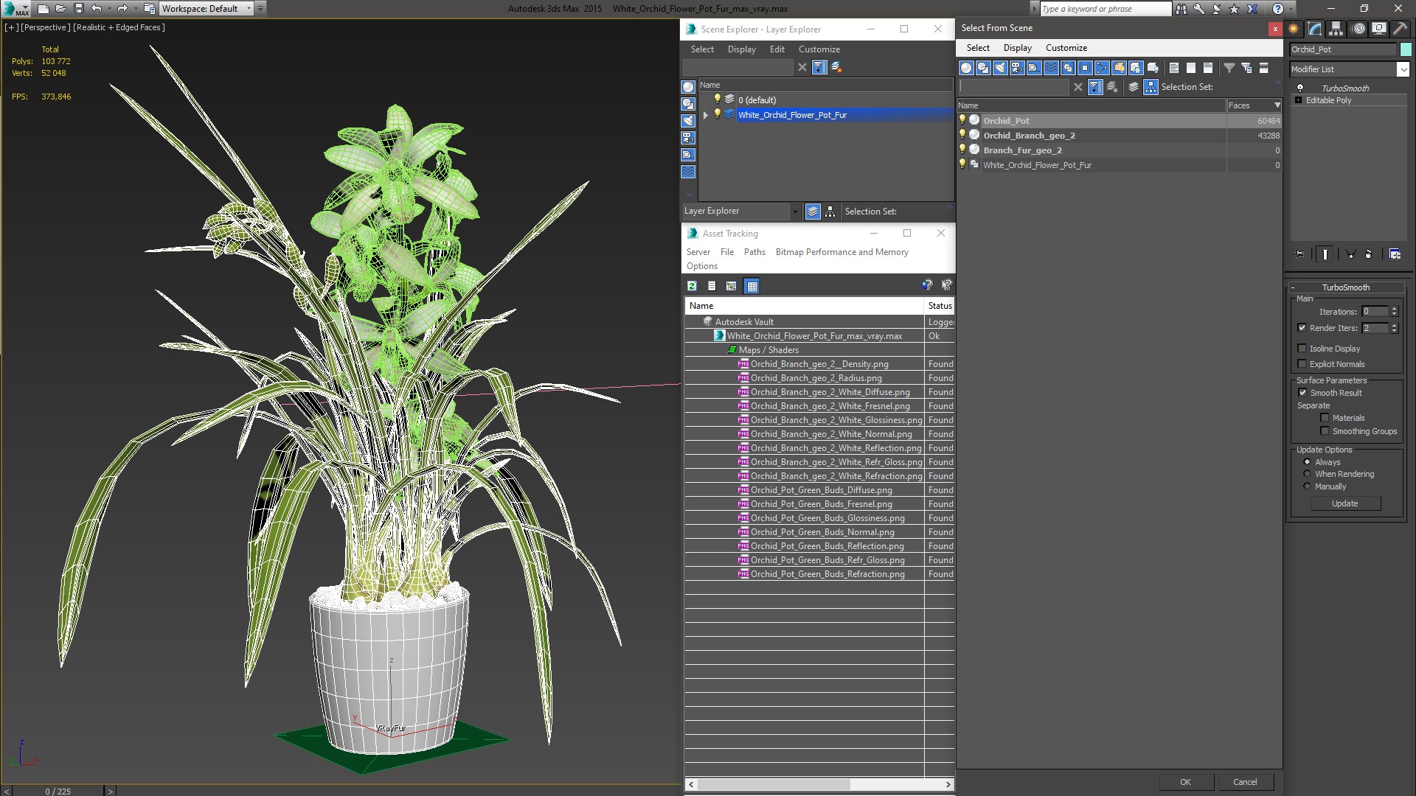
Task: Open Configure Modifier Sets icon
Action: point(1395,254)
